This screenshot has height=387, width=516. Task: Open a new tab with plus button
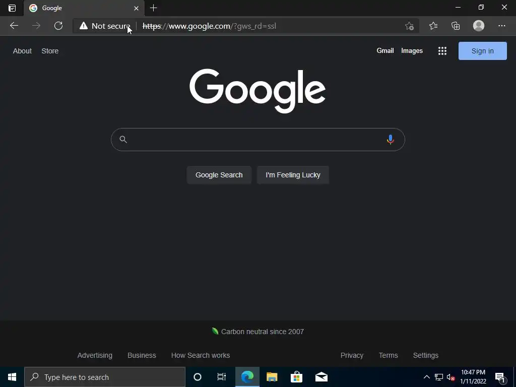pos(153,8)
